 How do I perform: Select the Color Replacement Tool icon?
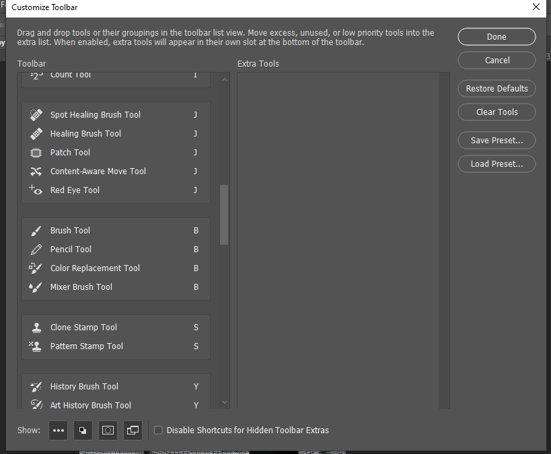(x=36, y=268)
